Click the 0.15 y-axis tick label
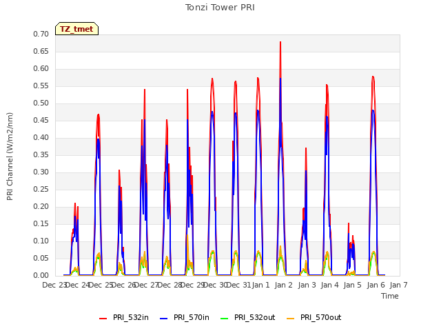Image resolution: width=441 pixels, height=331 pixels. point(41,223)
